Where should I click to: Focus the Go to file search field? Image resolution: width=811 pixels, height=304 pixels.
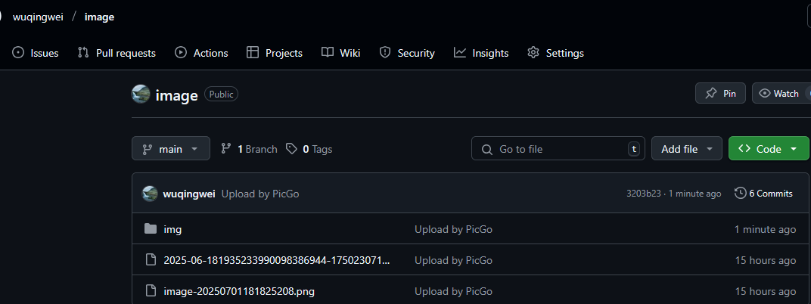[558, 148]
